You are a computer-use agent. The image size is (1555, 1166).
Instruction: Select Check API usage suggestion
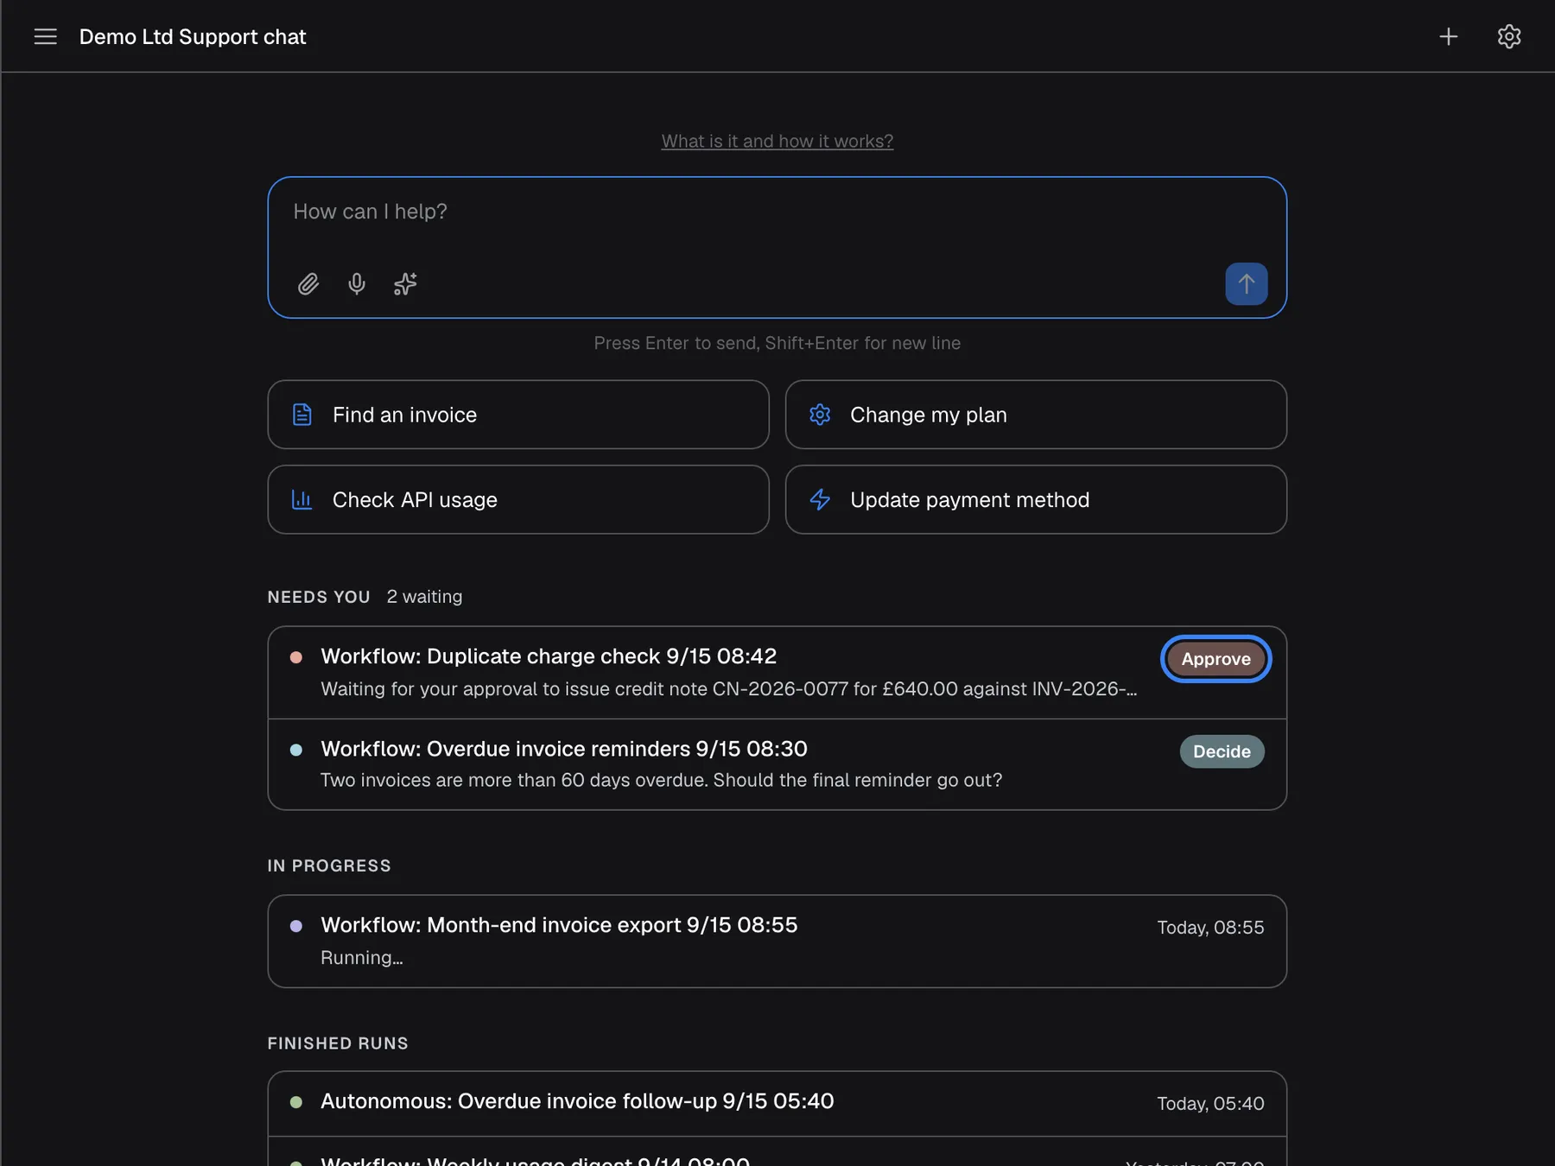(x=518, y=499)
